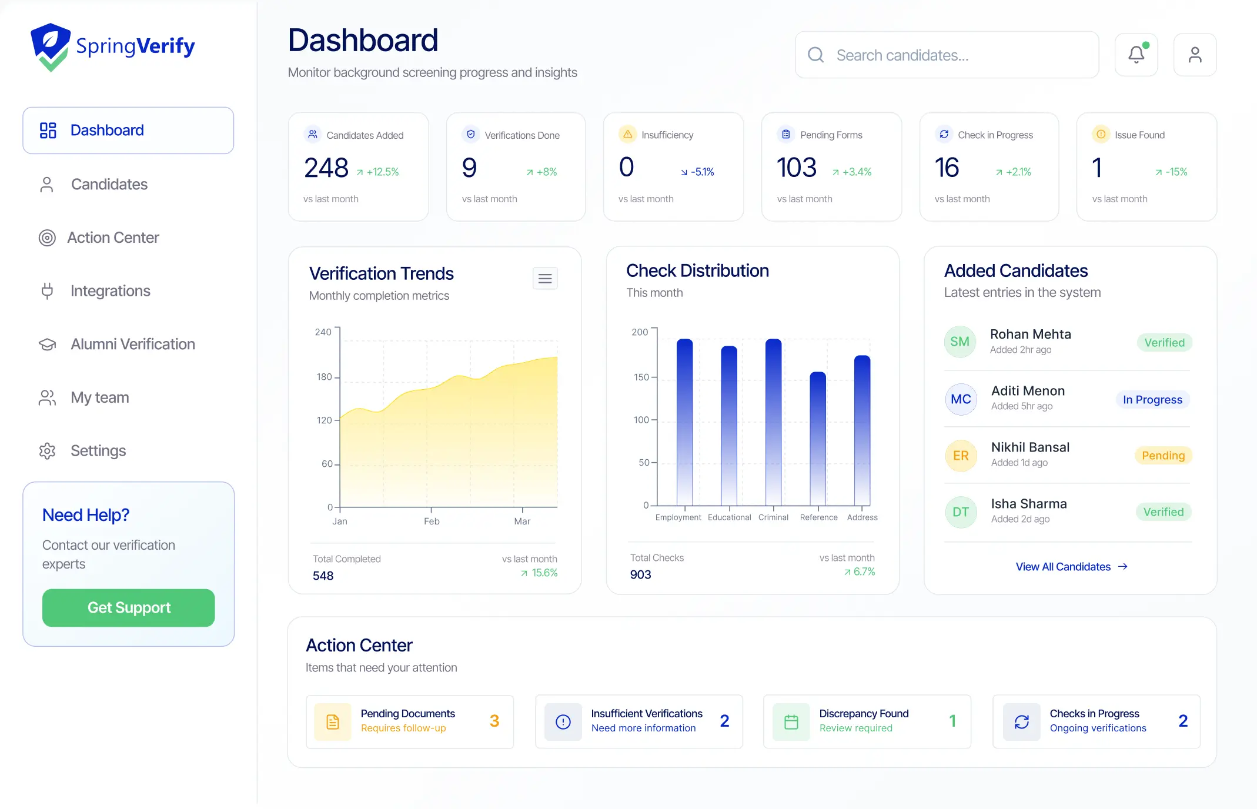Click Isha Sharma's Verified badge
The height and width of the screenshot is (809, 1257).
pos(1164,512)
